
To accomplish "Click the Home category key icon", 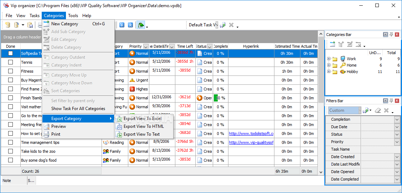I will pos(343,65).
